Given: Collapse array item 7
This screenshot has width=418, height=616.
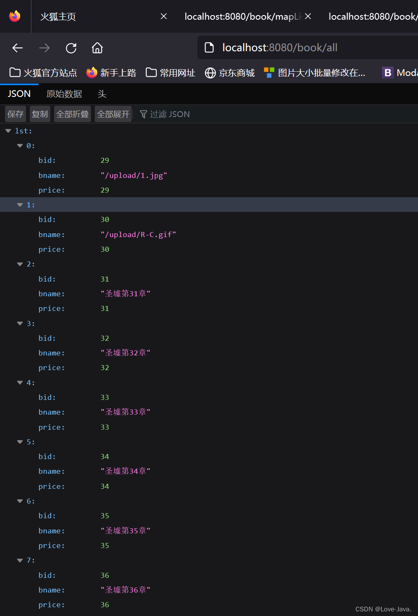Looking at the screenshot, I should coord(20,560).
